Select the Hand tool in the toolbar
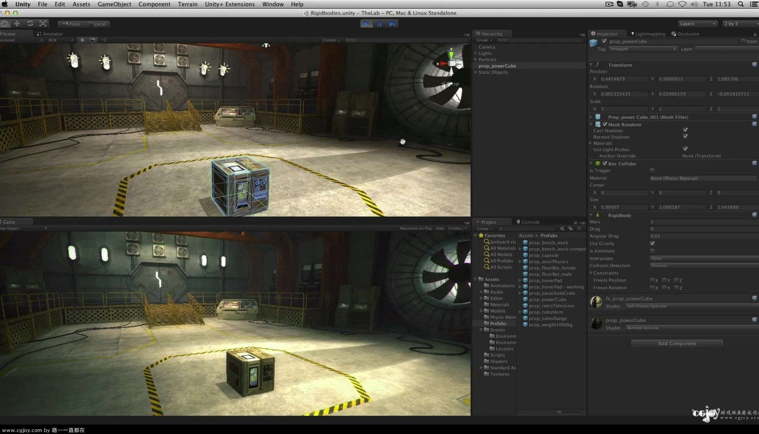759x434 pixels. pos(4,24)
